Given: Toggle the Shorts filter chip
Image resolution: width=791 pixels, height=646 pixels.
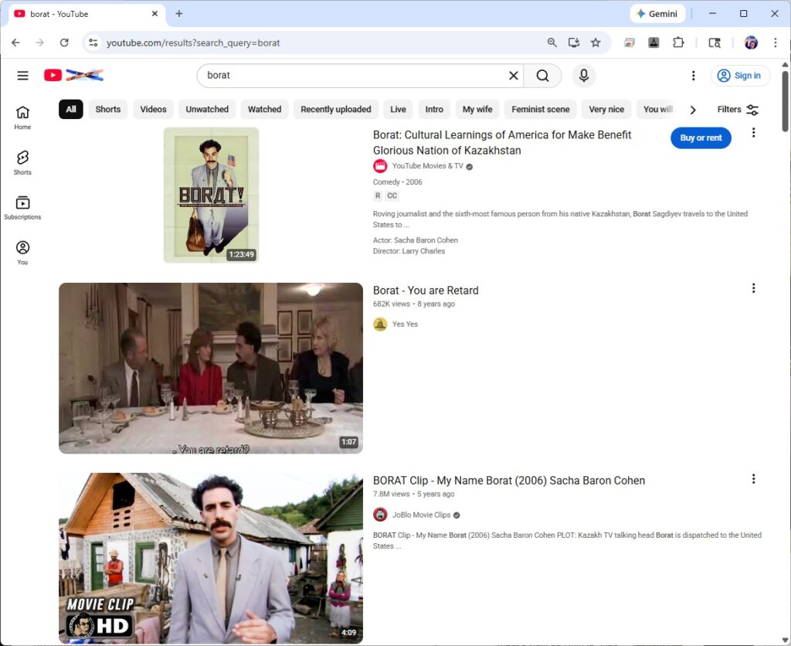Looking at the screenshot, I should coord(108,110).
